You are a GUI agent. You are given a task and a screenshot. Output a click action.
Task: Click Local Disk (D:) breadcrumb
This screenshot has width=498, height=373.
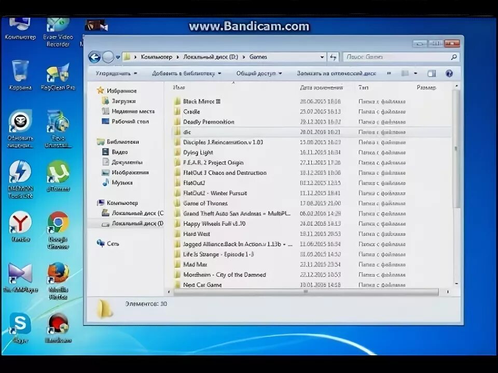(211, 57)
